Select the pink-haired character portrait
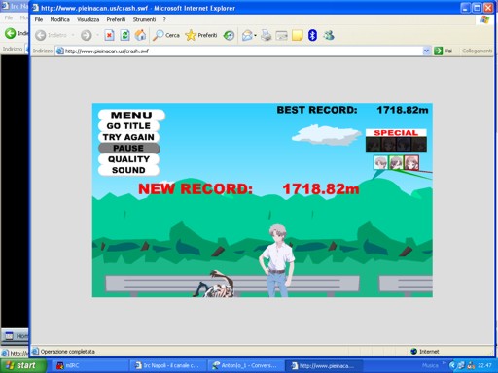 pos(411,162)
